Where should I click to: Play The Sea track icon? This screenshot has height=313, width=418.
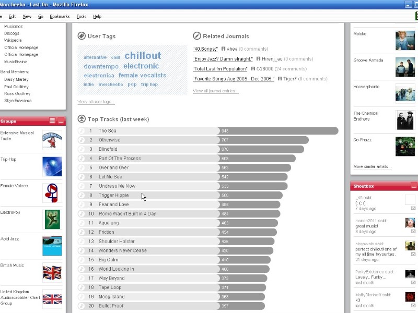(82, 131)
